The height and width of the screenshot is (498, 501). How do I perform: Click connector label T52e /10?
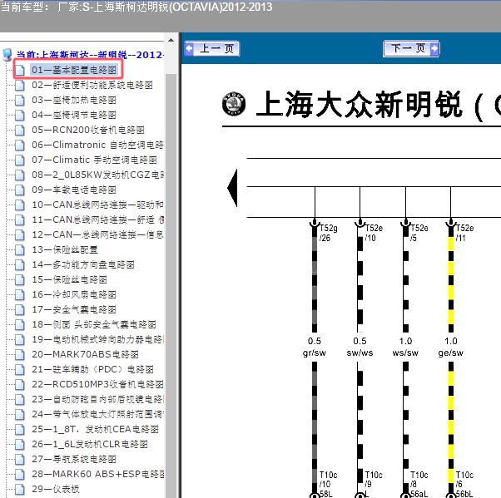(374, 233)
